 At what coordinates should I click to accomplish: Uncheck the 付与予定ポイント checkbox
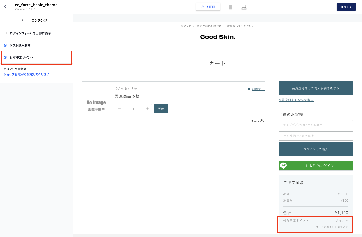point(5,57)
